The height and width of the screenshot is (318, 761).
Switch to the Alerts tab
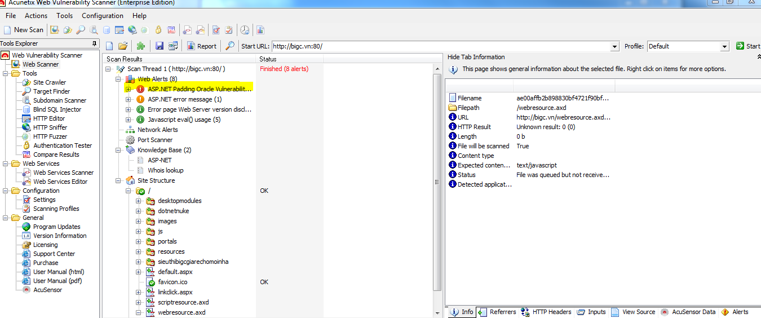pos(735,312)
